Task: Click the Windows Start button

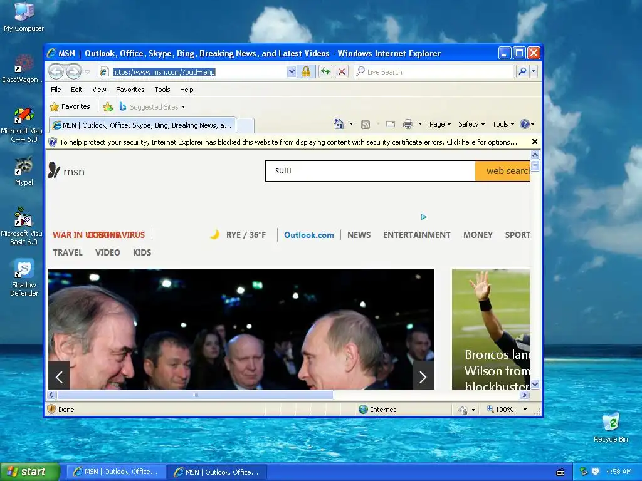Action: pyautogui.click(x=30, y=472)
